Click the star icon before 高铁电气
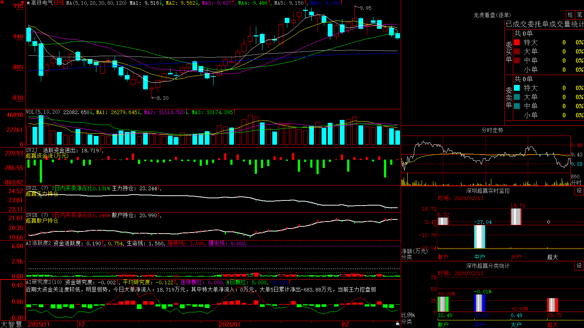The image size is (584, 328). click(x=28, y=3)
